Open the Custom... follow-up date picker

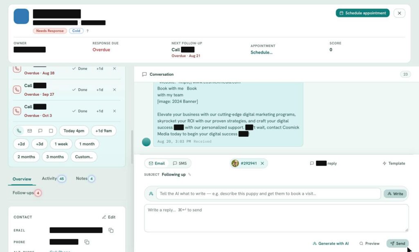coord(83,157)
